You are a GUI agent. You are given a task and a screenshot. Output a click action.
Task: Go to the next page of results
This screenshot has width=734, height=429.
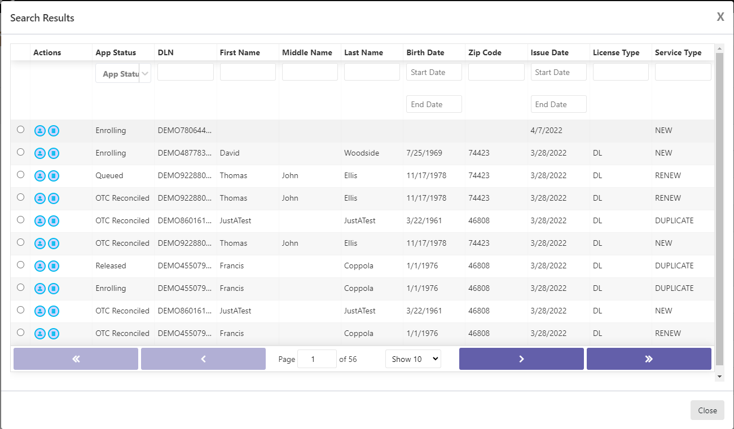pos(521,359)
